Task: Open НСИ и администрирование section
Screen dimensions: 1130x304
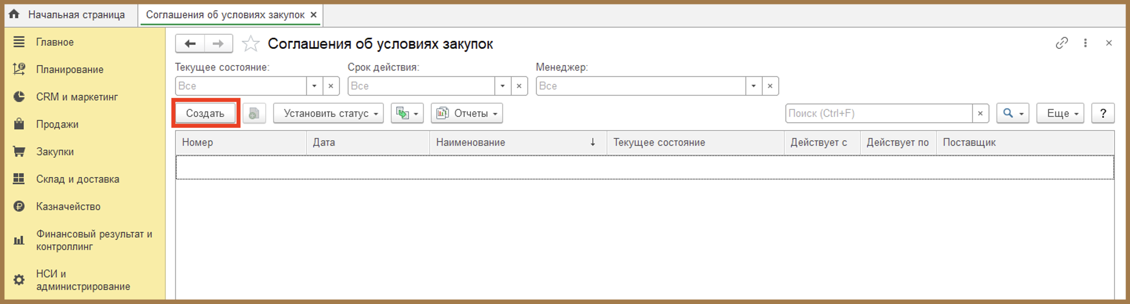Action: (83, 280)
